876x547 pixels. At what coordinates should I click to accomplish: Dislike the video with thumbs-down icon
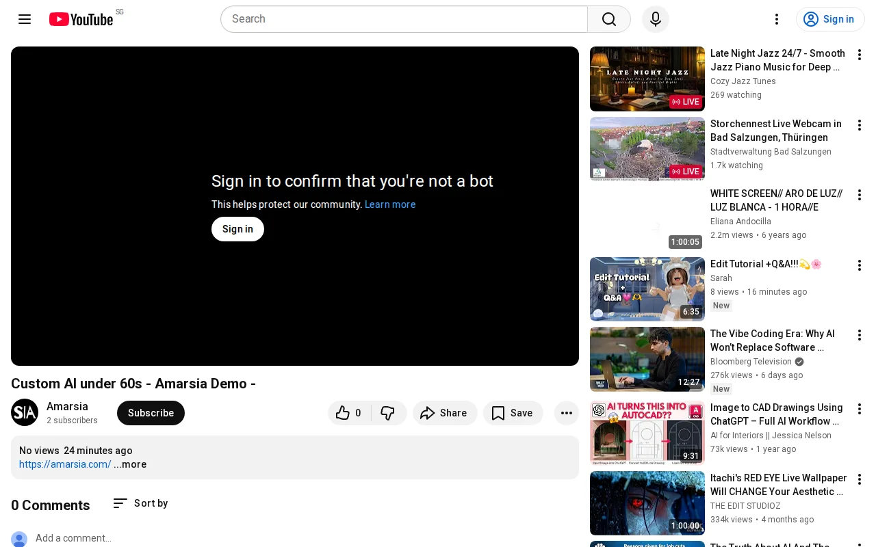pyautogui.click(x=388, y=413)
